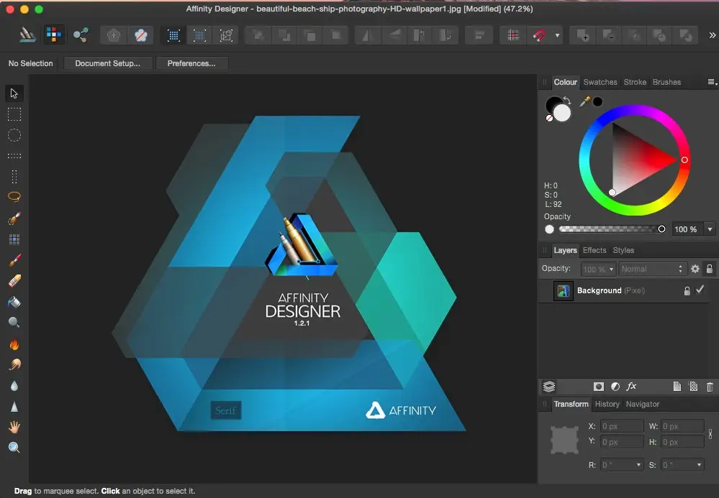Select the Rectangular Marquee tool
Screen dimensions: 719x498
point(14,114)
